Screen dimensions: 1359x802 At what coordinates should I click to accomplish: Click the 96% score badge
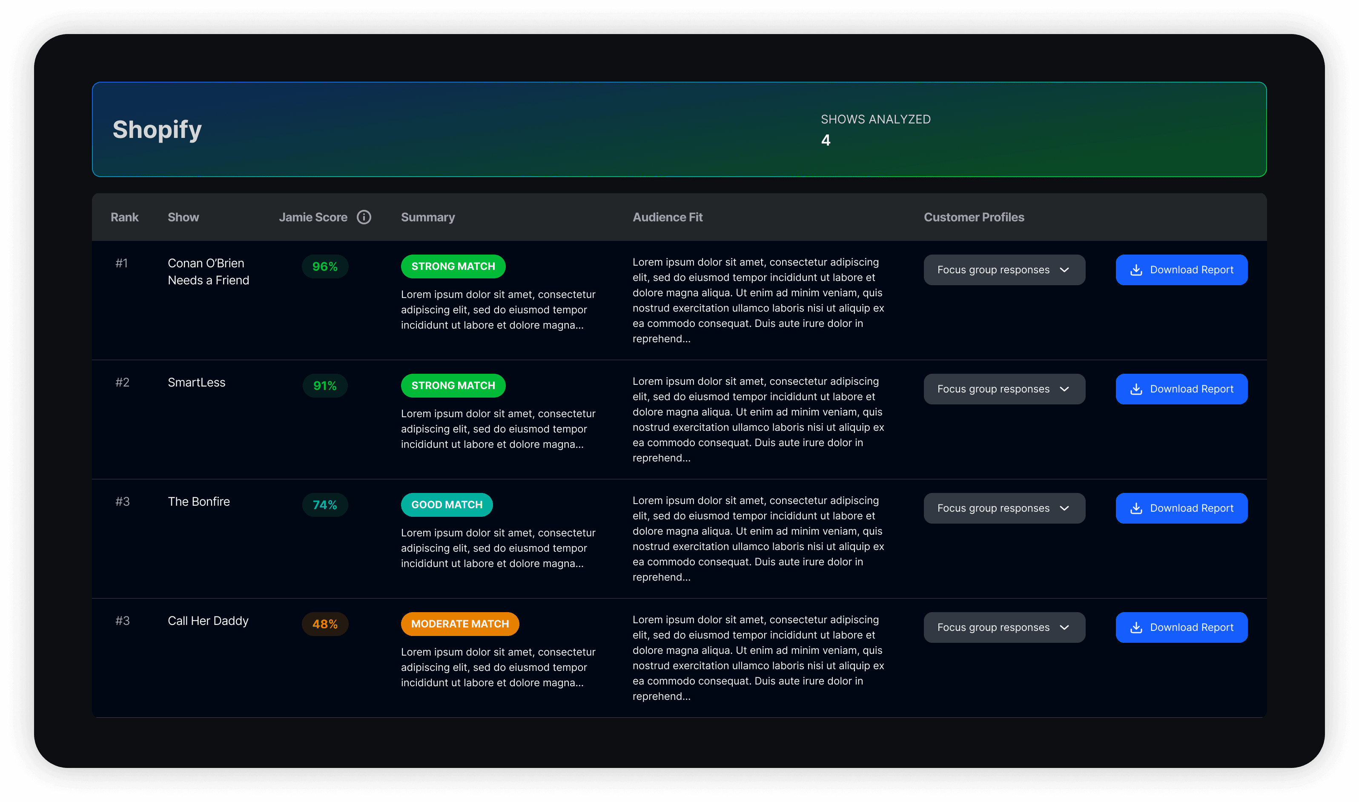pos(325,266)
